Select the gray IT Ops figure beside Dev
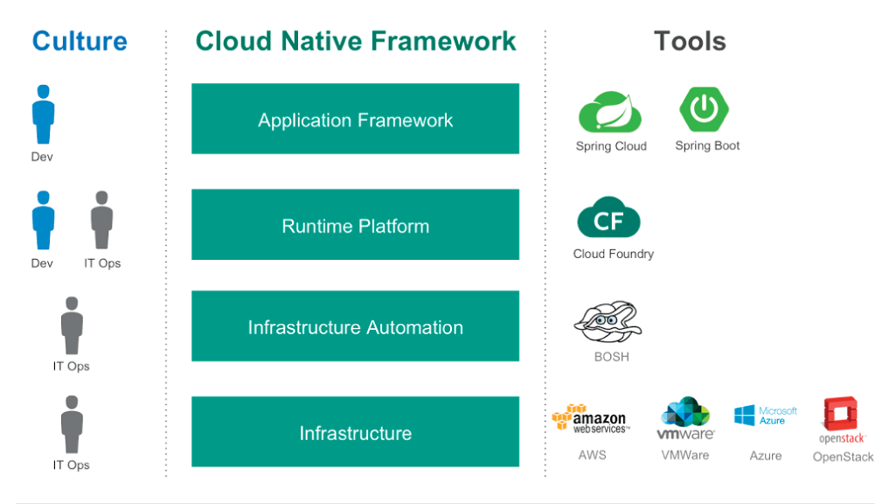Viewport: 889px width, 504px height. 102,220
